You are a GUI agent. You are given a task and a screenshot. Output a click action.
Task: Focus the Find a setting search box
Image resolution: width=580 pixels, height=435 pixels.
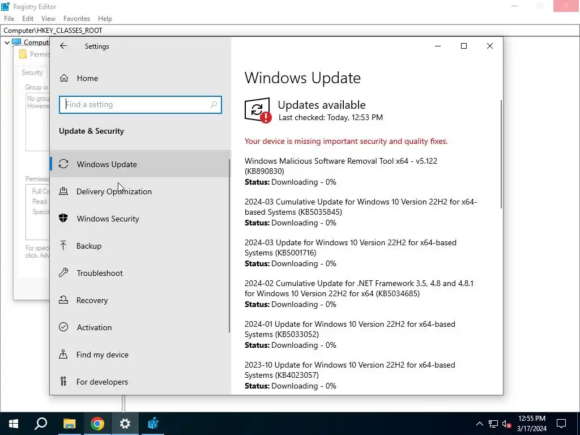pyautogui.click(x=140, y=105)
